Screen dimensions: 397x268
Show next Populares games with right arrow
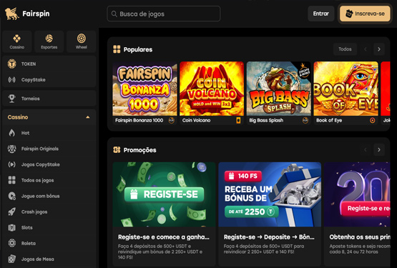point(379,49)
